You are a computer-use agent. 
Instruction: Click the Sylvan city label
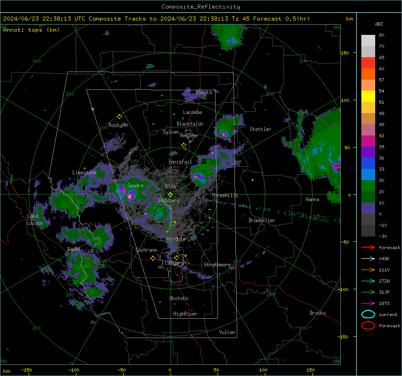pos(171,132)
